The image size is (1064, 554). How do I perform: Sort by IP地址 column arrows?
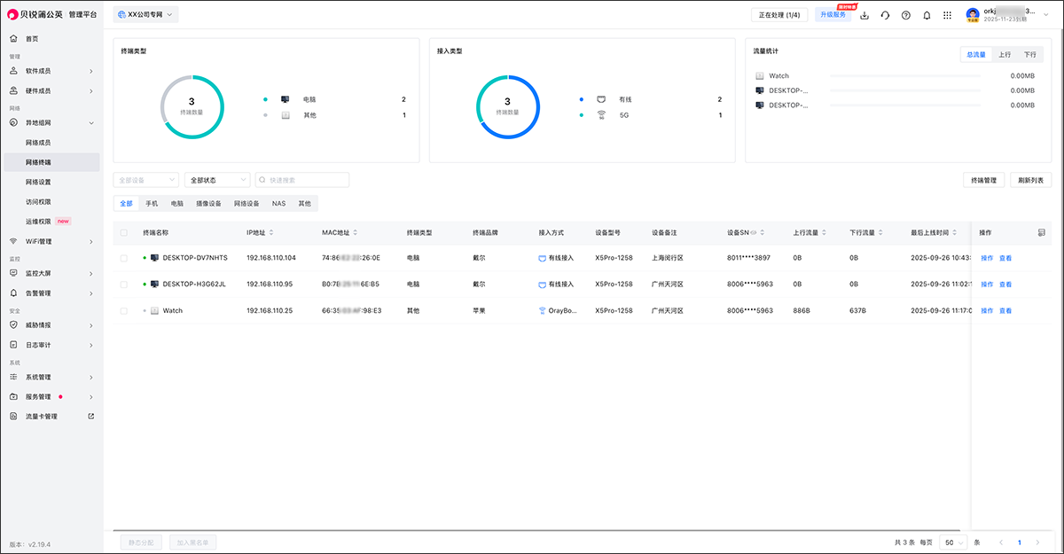click(x=271, y=233)
